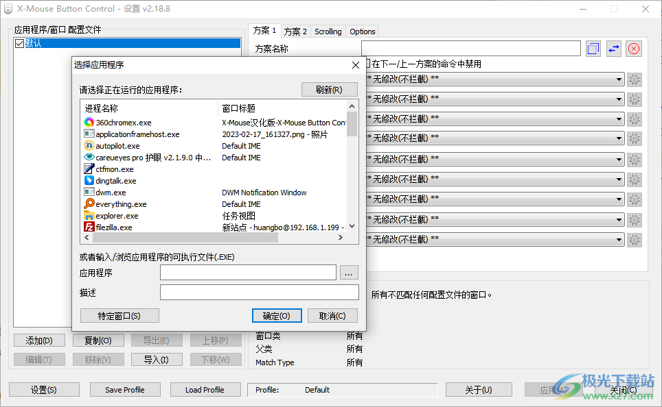Open the Options tab
The width and height of the screenshot is (662, 407).
click(x=362, y=32)
